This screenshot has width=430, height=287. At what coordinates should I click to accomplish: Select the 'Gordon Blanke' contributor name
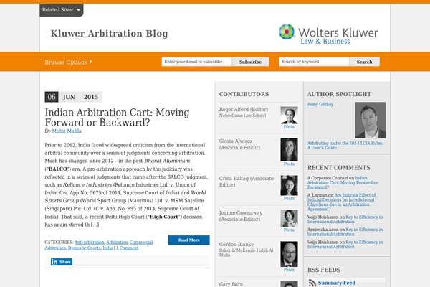pyautogui.click(x=236, y=244)
